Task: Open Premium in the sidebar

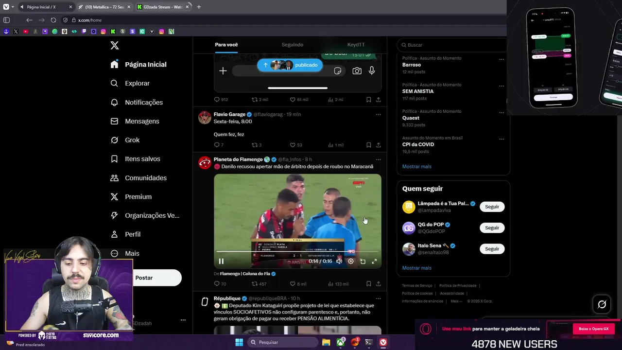Action: click(x=131, y=197)
